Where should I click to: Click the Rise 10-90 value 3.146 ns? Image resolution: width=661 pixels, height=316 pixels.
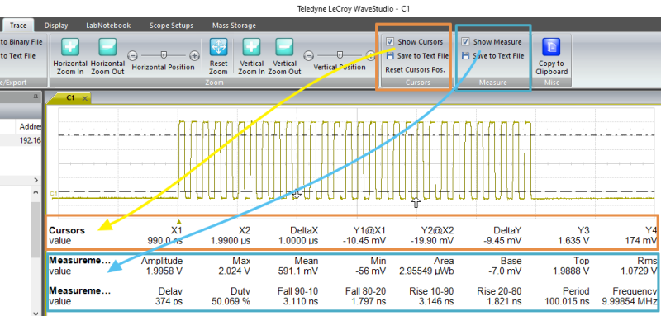tap(437, 302)
